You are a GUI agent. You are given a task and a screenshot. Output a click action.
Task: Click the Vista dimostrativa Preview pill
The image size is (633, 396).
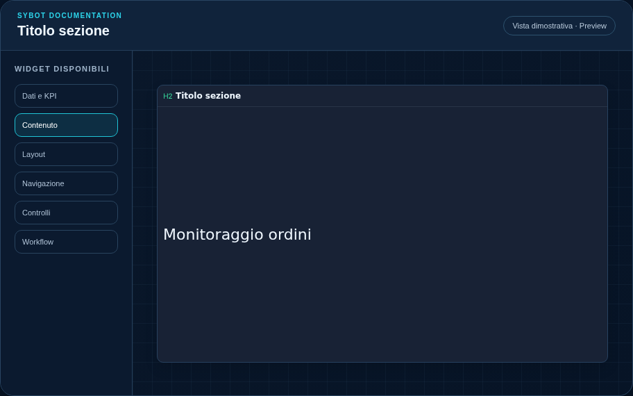tap(559, 26)
